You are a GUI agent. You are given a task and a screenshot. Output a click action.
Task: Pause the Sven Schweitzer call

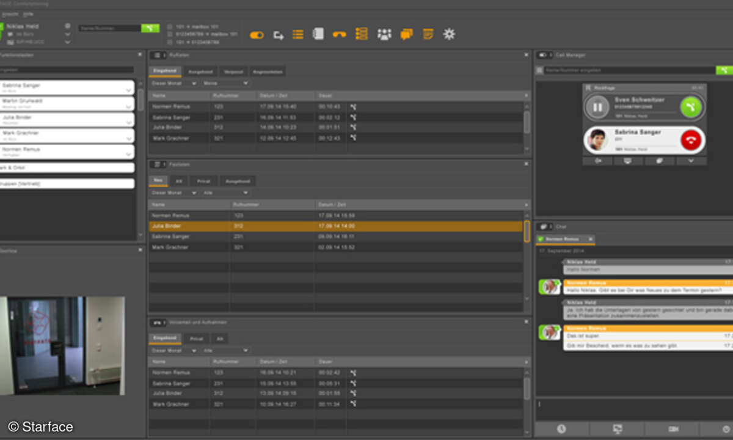597,108
